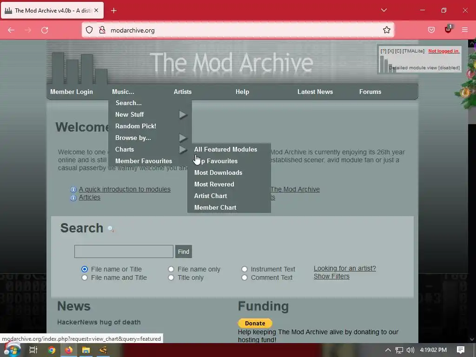Select Instrument Text radio
The image size is (476, 357).
coord(245,269)
